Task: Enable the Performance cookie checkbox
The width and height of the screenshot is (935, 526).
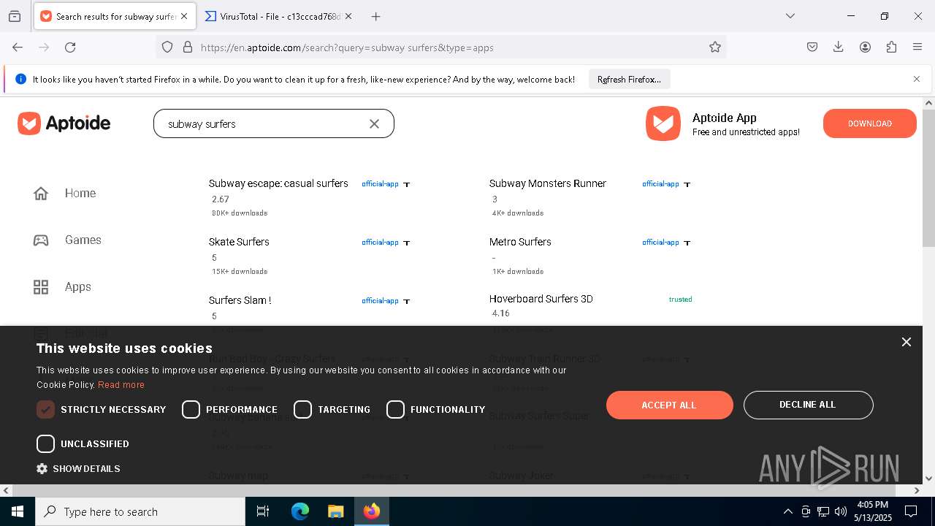Action: click(x=191, y=410)
